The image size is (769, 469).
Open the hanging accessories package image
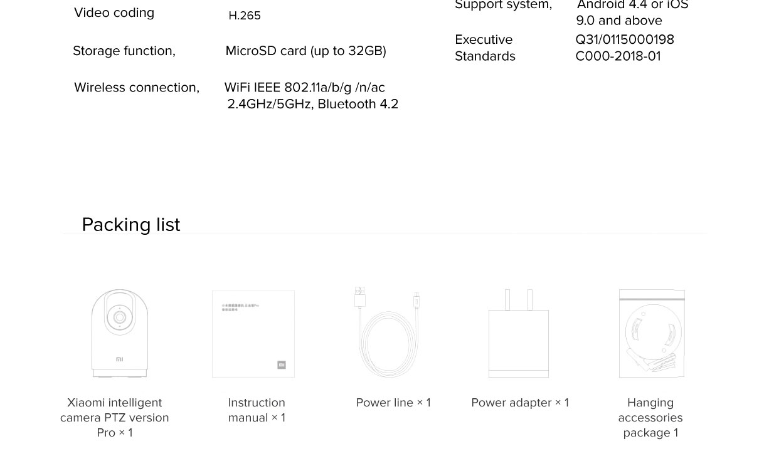(652, 333)
